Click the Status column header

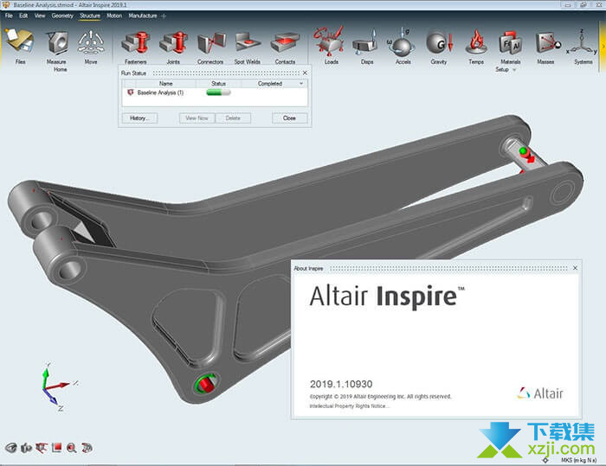pyautogui.click(x=218, y=83)
